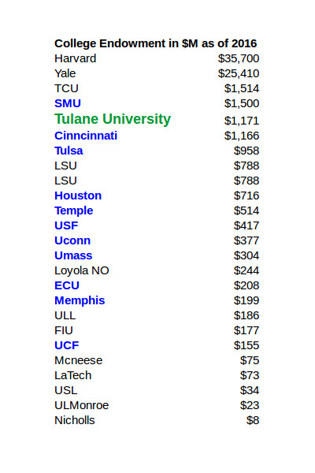The height and width of the screenshot is (473, 315).
Task: Click the College Endowment title header
Action: pos(156,43)
